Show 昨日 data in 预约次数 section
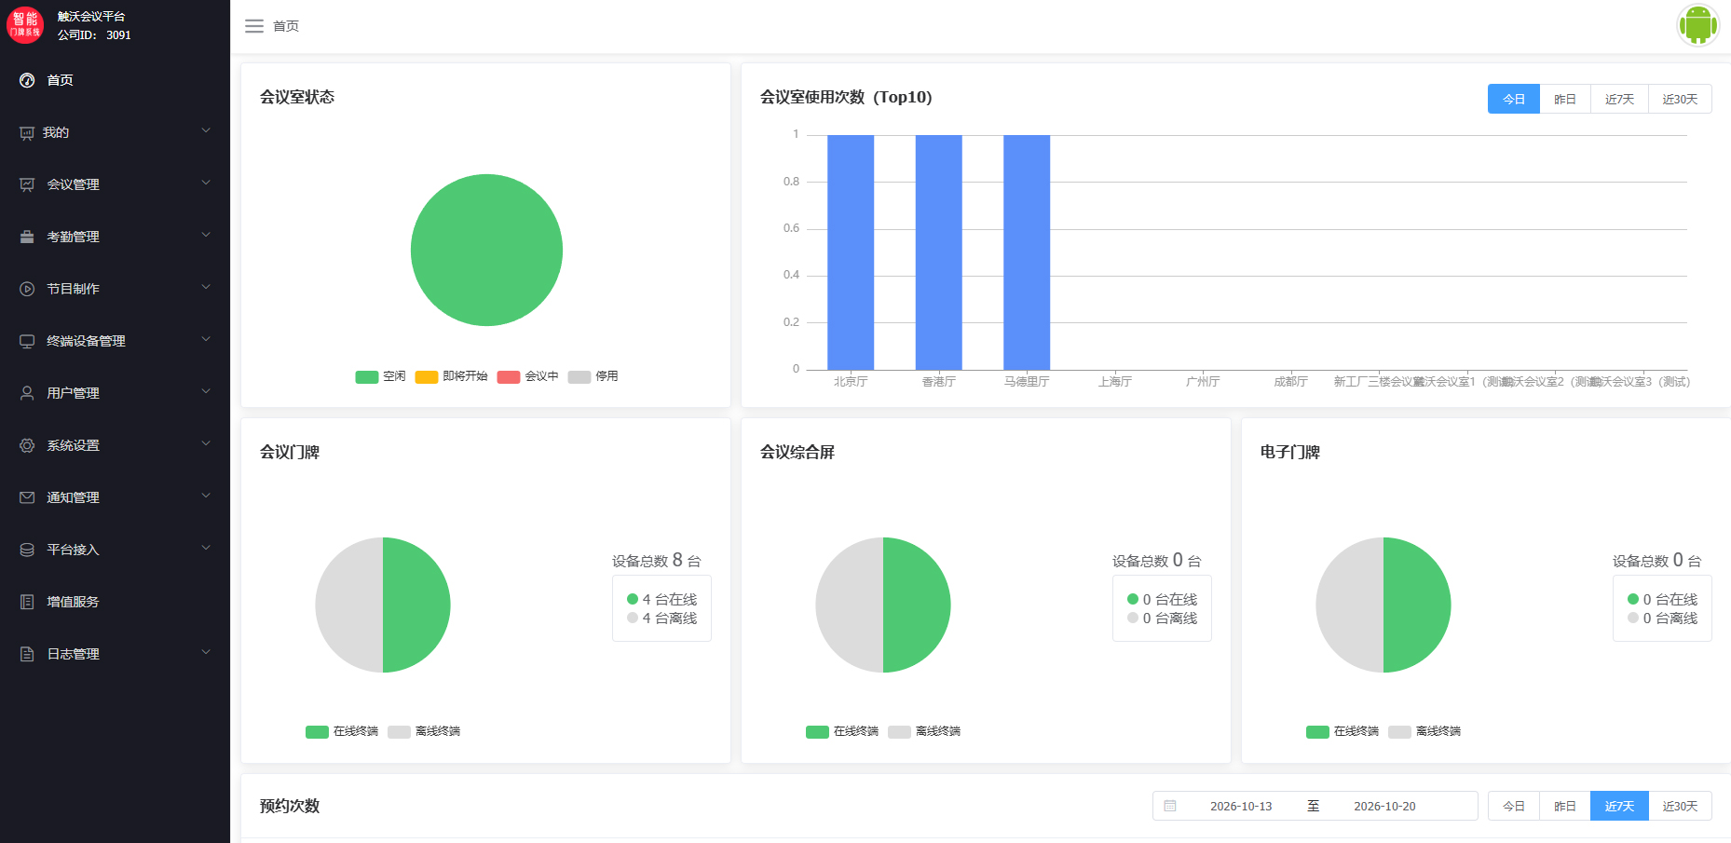Viewport: 1731px width, 843px height. click(x=1565, y=806)
